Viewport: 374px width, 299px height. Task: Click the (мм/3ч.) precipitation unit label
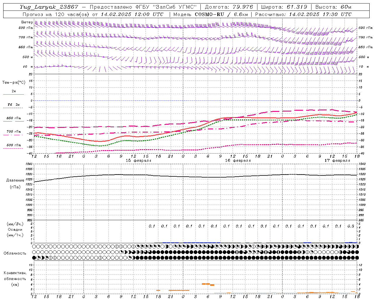[x=15, y=224]
